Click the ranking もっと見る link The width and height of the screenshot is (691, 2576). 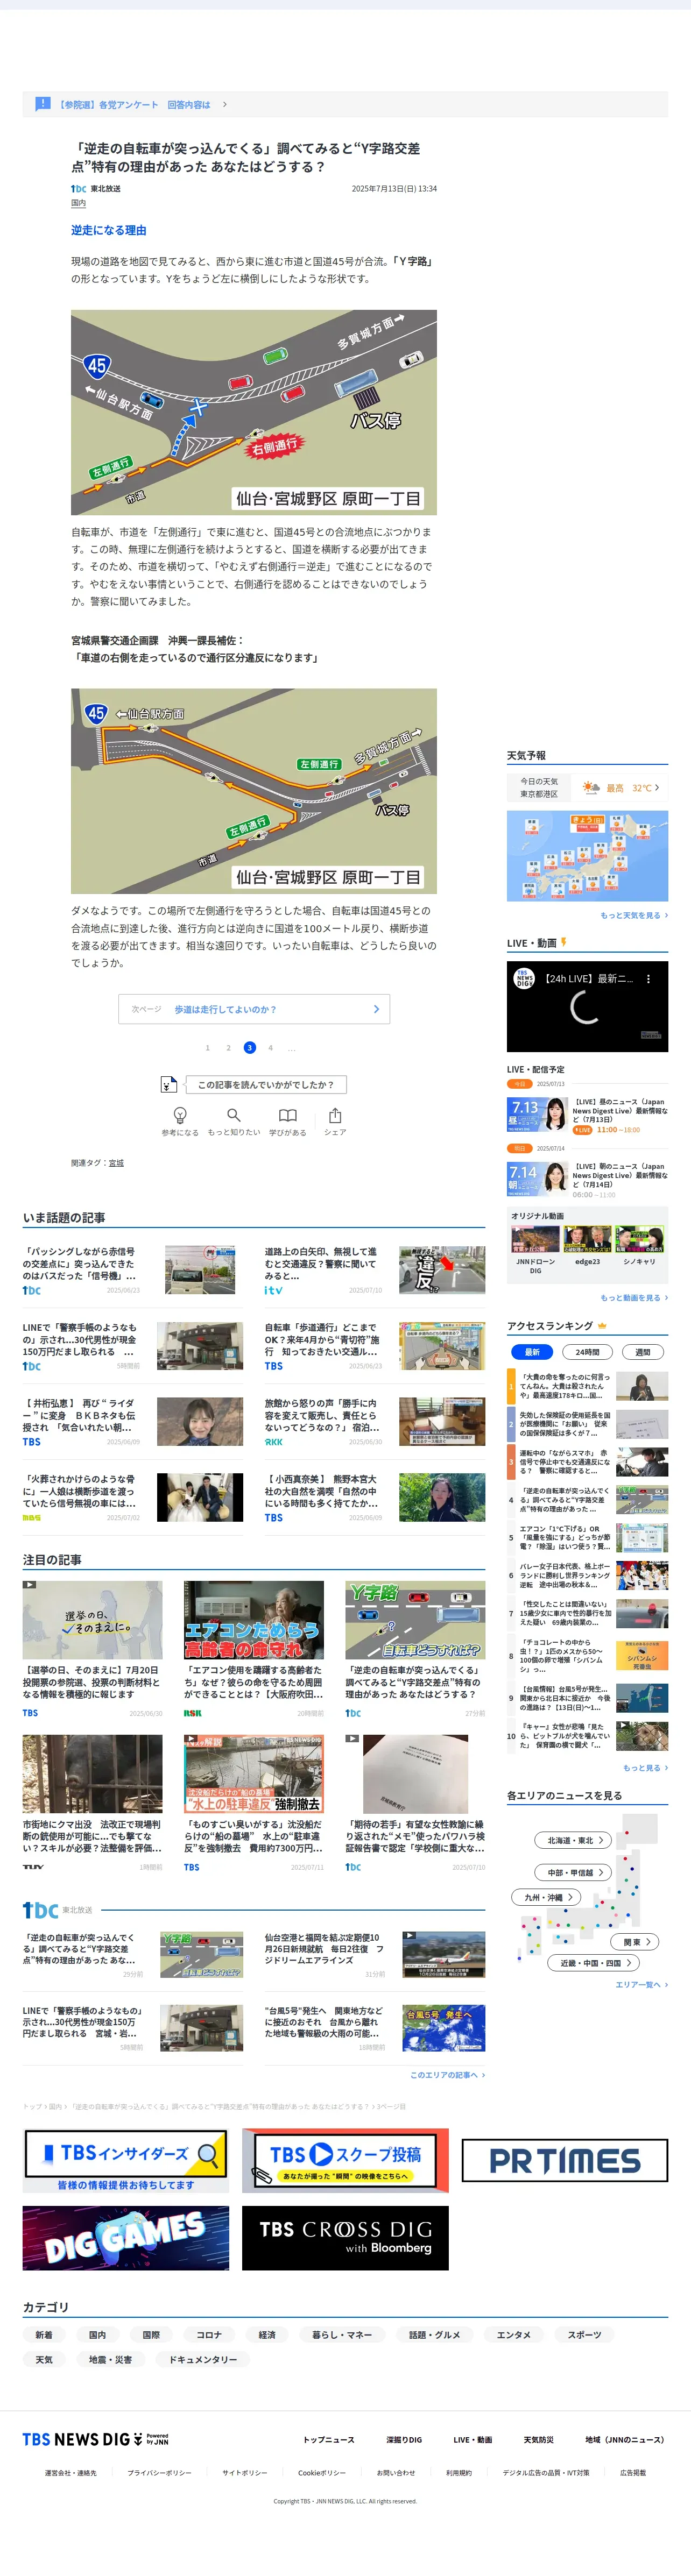click(x=645, y=1768)
